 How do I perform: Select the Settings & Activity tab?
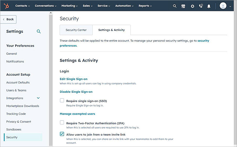(x=111, y=30)
